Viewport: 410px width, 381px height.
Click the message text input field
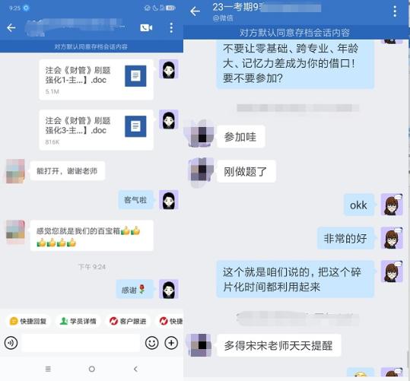[81, 343]
